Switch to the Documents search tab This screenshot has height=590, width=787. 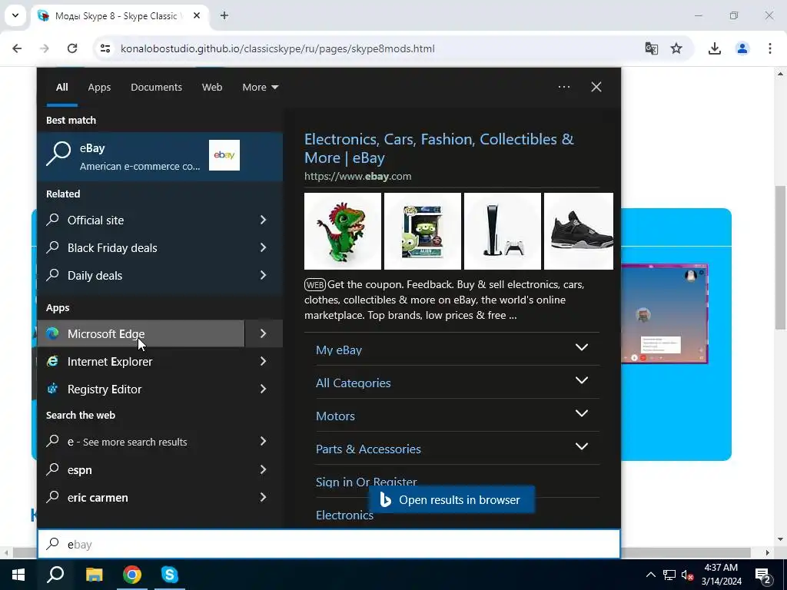click(x=157, y=88)
